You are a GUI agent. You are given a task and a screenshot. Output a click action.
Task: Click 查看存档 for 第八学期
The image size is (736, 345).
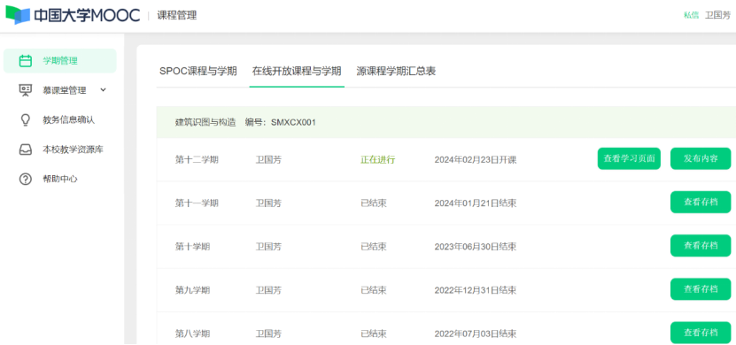point(701,333)
